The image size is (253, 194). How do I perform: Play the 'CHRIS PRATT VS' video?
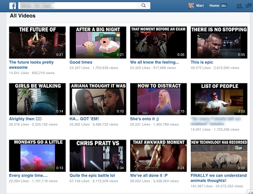coord(98,155)
